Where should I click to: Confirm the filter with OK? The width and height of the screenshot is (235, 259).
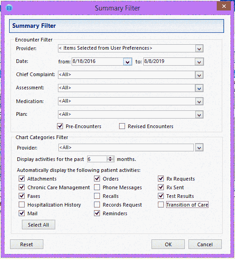pos(168,244)
